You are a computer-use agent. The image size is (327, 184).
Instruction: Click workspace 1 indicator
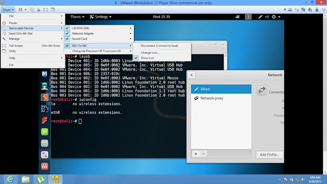click(248, 17)
